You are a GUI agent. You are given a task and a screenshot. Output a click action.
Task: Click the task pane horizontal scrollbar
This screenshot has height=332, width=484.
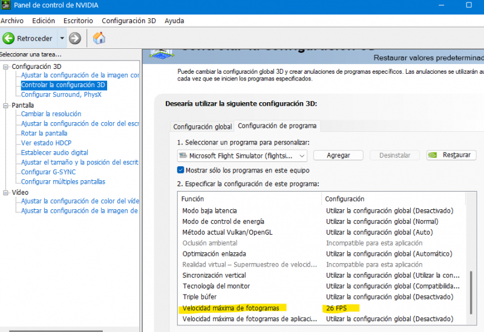[x=56, y=331]
